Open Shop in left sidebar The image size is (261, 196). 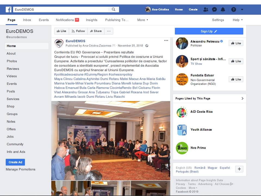coord(11,106)
